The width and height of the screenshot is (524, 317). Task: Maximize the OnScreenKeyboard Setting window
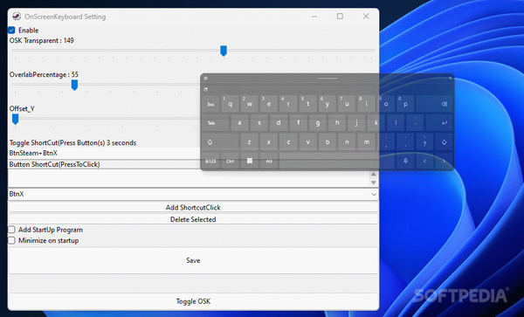click(340, 16)
